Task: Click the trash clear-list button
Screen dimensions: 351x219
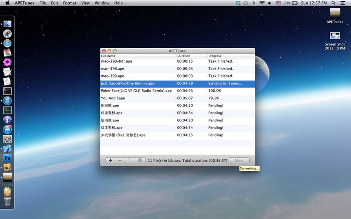Action: pyautogui.click(x=129, y=160)
